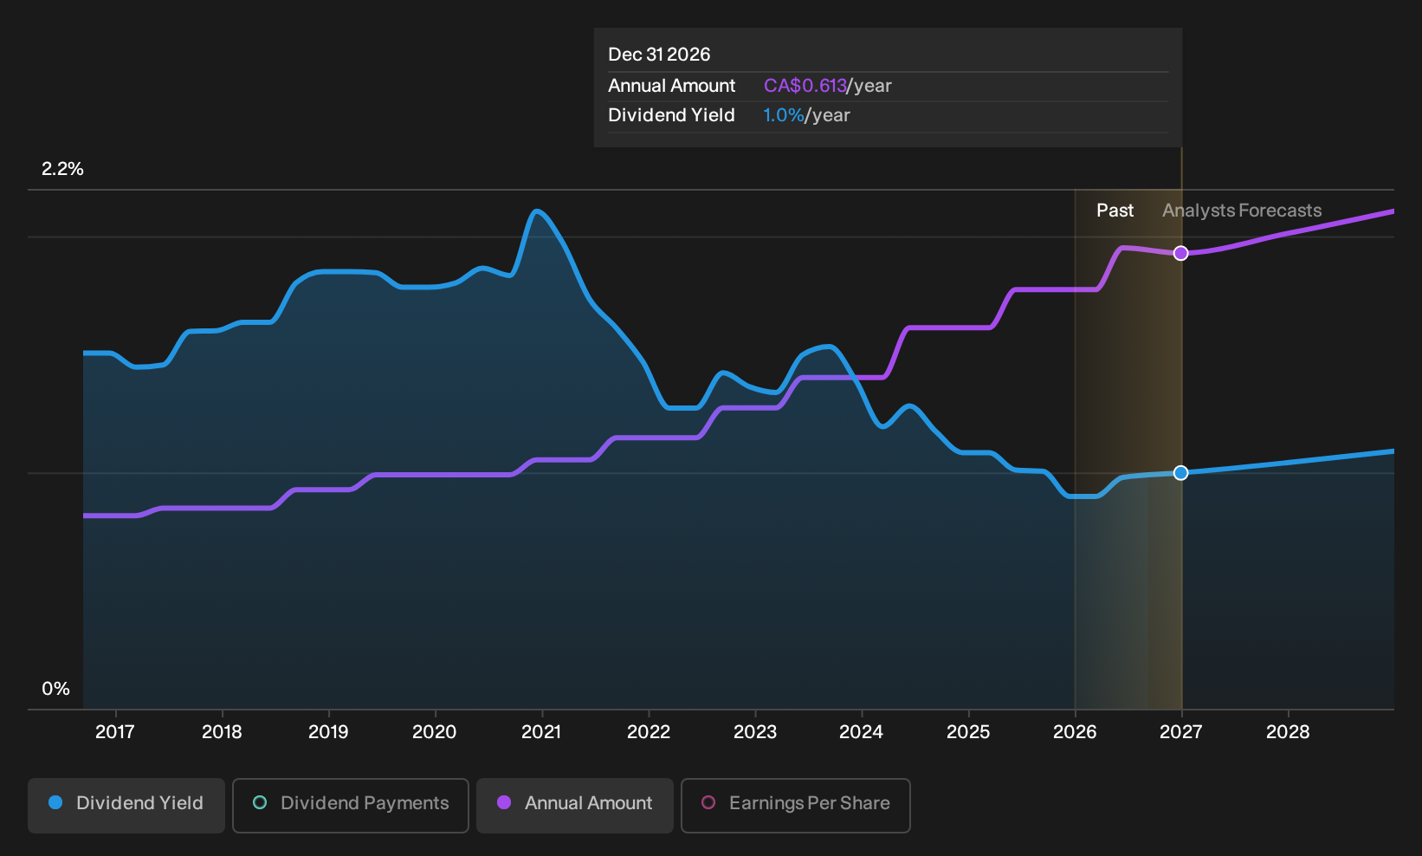This screenshot has width=1422, height=856.
Task: Click the 1.0% dividend yield tooltip value
Action: tap(783, 115)
